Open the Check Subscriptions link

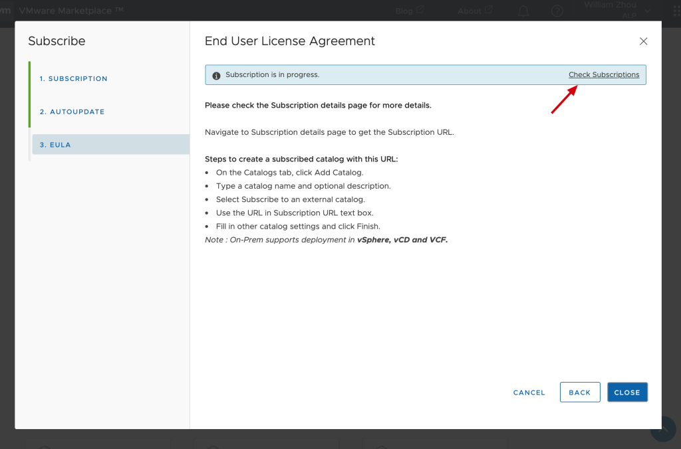click(603, 75)
